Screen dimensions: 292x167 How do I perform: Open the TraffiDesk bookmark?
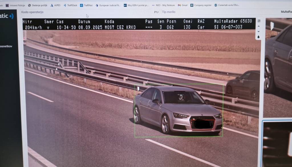pyautogui.click(x=70, y=5)
